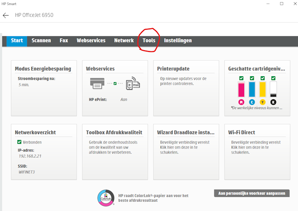The height and width of the screenshot is (211, 298).
Task: Click the SSID value WIFINET3
Action: [26, 172]
